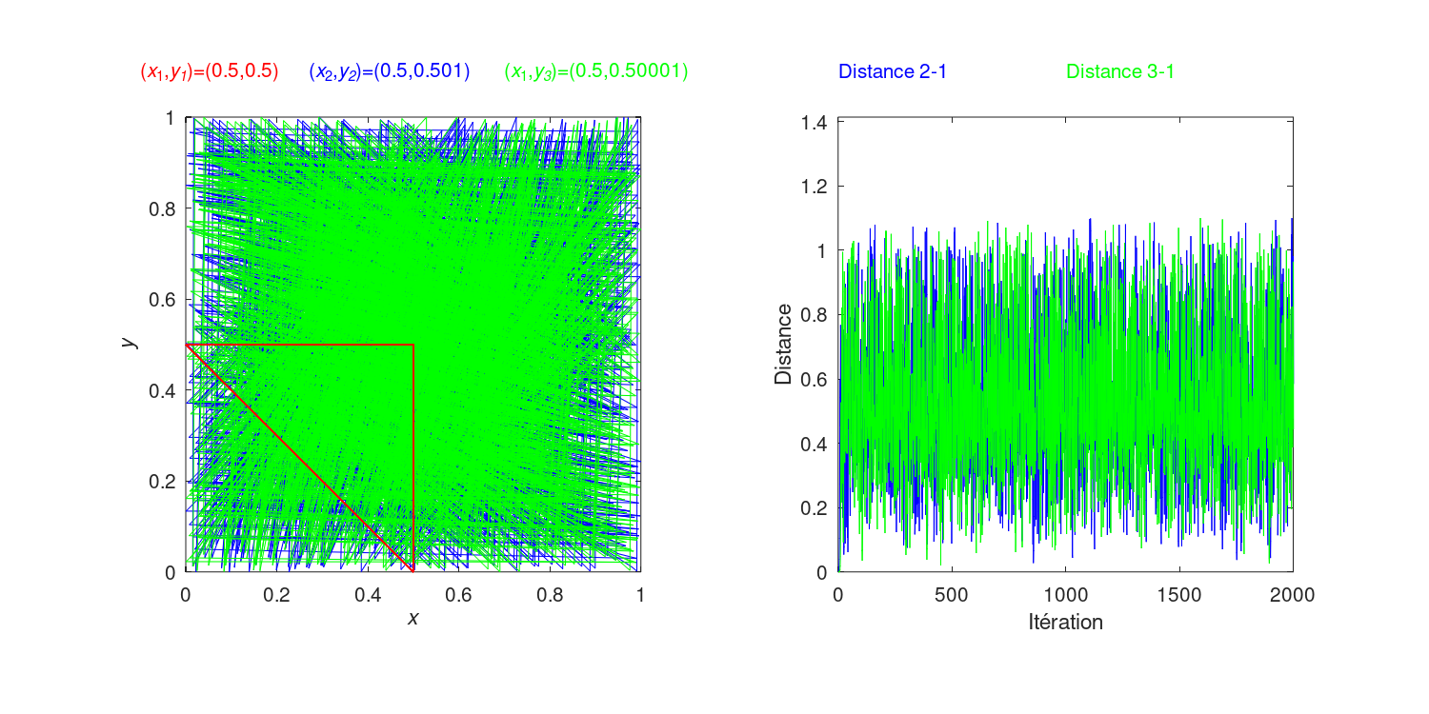Click the italic y label beside left plot
This screenshot has width=1429, height=714.
[131, 341]
